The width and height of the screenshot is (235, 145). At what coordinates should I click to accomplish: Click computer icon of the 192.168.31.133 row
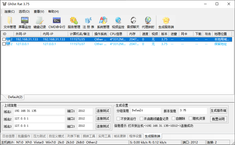pyautogui.click(x=8, y=39)
